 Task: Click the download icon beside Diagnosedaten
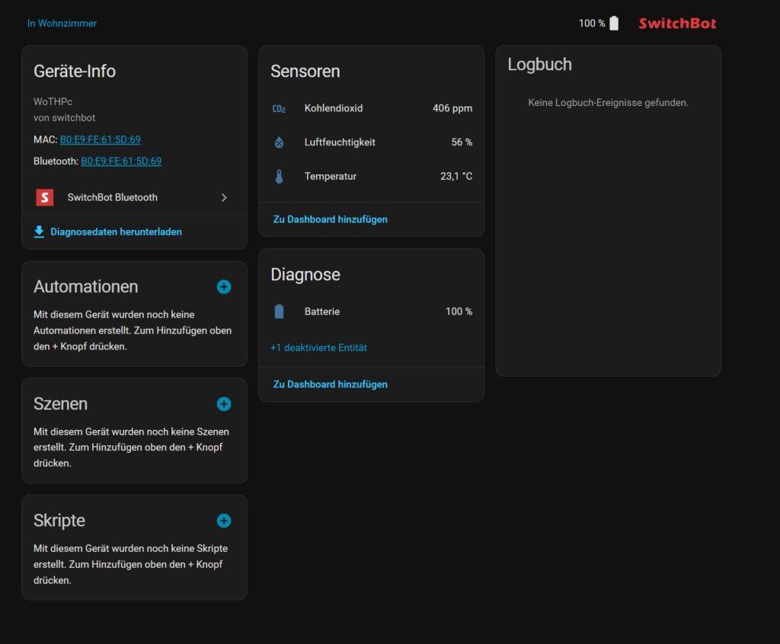[39, 231]
